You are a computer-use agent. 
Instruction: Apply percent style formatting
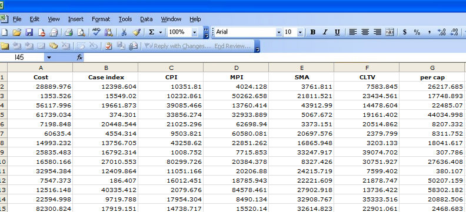[x=417, y=32]
